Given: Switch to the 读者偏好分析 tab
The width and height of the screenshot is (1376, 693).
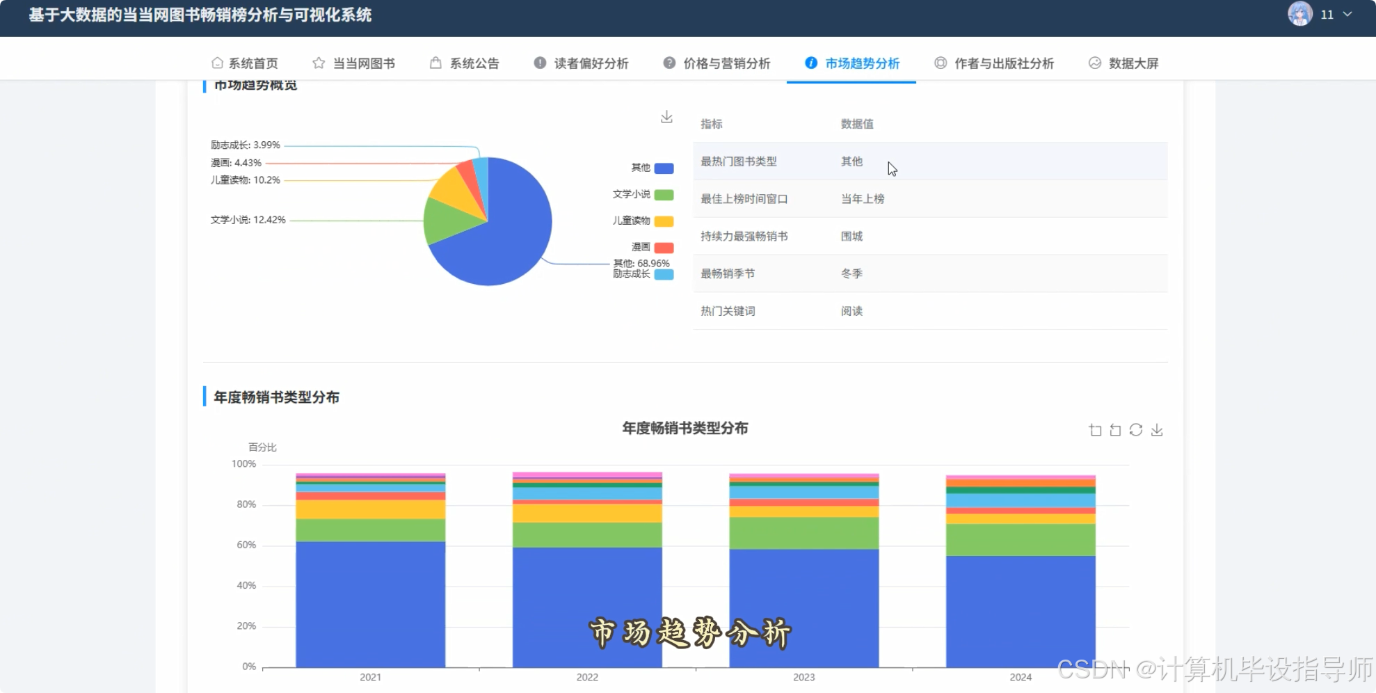Looking at the screenshot, I should pyautogui.click(x=591, y=63).
